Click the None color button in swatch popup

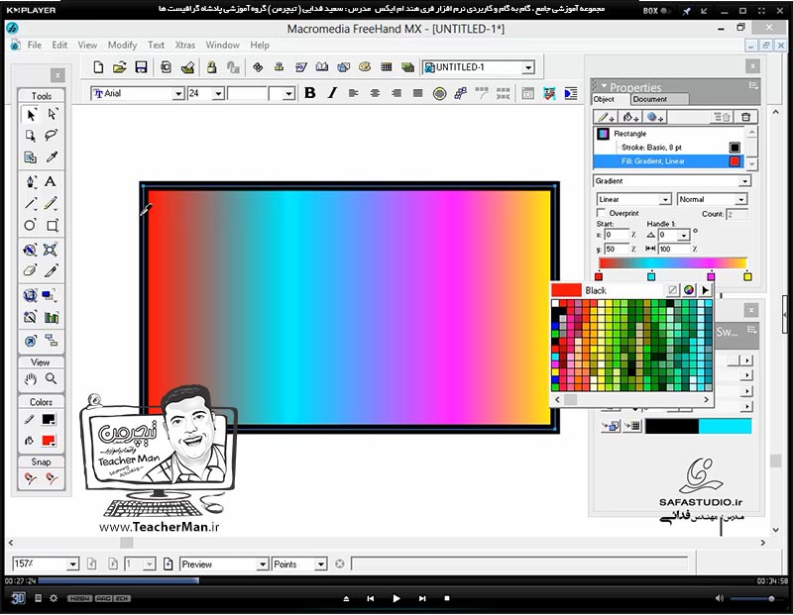pyautogui.click(x=673, y=290)
